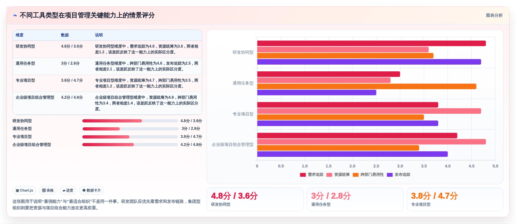The image size is (516, 224).
Task: Select the 数据卡片 tag chip
Action: [92, 190]
